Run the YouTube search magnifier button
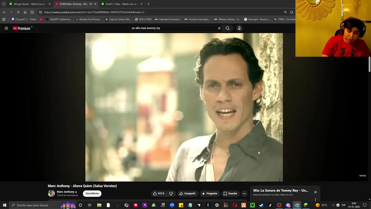 (228, 28)
